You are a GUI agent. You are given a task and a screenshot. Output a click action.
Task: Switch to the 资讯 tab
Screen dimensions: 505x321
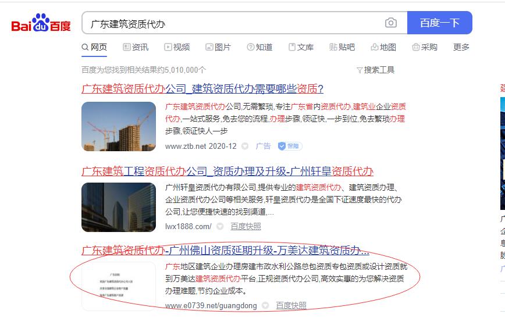coord(136,47)
